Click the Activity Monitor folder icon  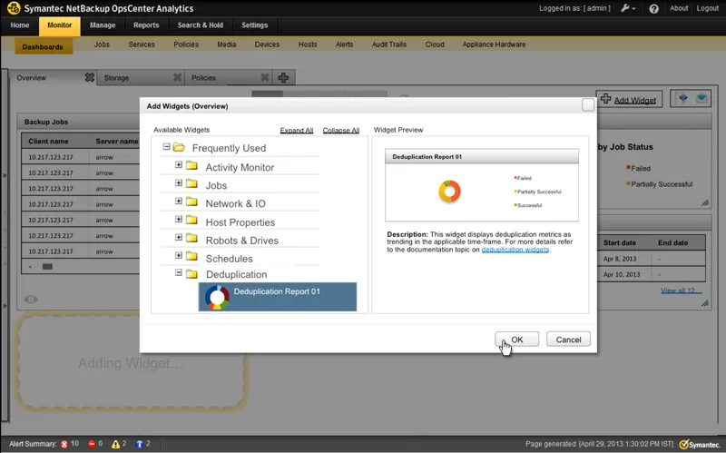tap(191, 165)
